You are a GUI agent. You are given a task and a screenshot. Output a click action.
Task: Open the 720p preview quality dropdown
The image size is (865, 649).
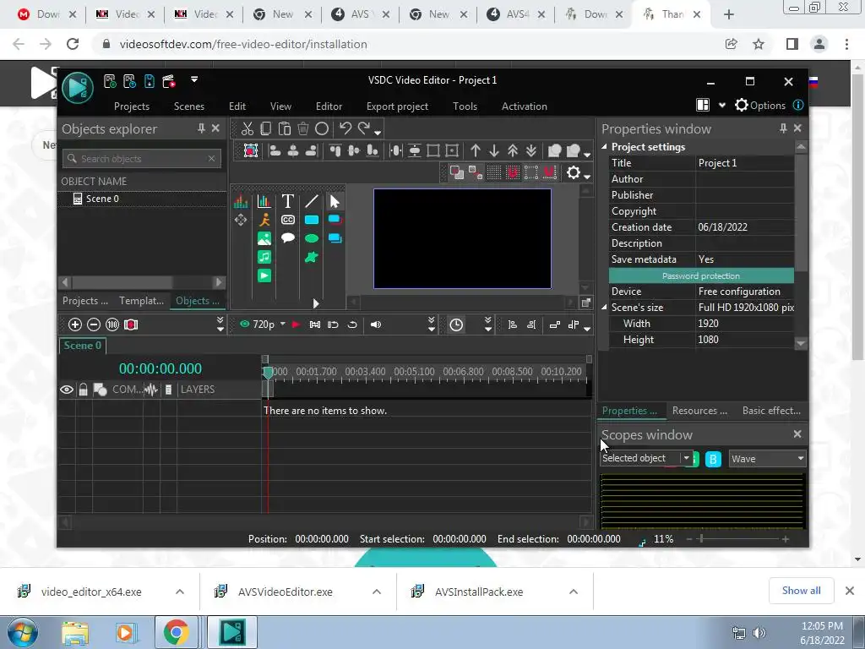tap(282, 324)
